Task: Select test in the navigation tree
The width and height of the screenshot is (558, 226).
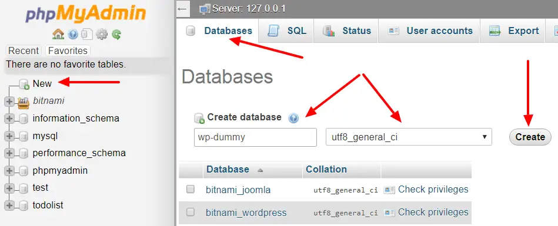Action: 40,188
